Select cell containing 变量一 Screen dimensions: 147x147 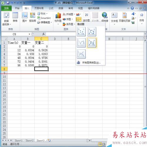[28, 43]
